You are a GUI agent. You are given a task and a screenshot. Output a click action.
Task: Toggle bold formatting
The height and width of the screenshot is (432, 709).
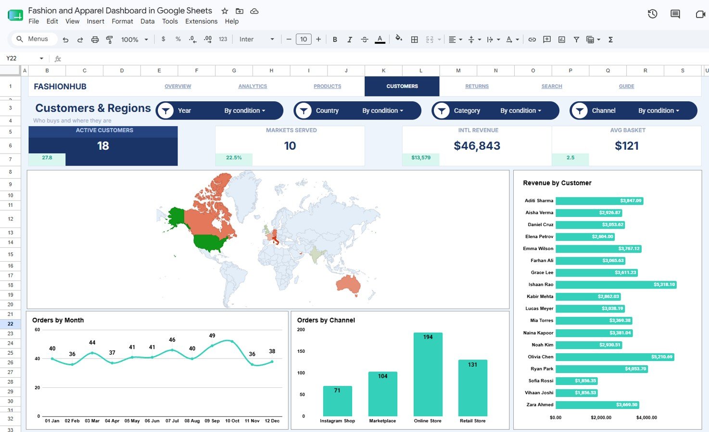(335, 40)
